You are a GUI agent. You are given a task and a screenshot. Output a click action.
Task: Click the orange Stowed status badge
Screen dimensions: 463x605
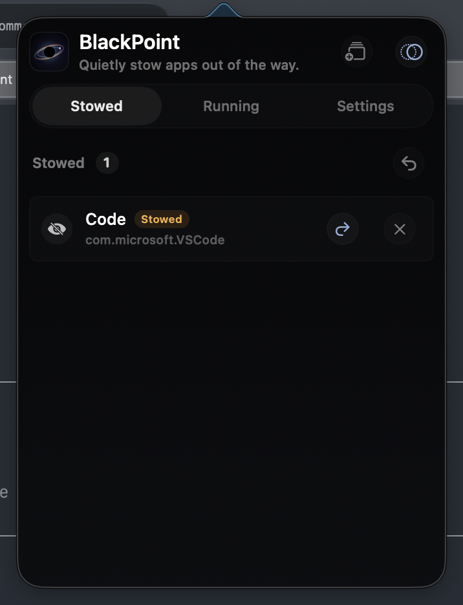(x=162, y=219)
